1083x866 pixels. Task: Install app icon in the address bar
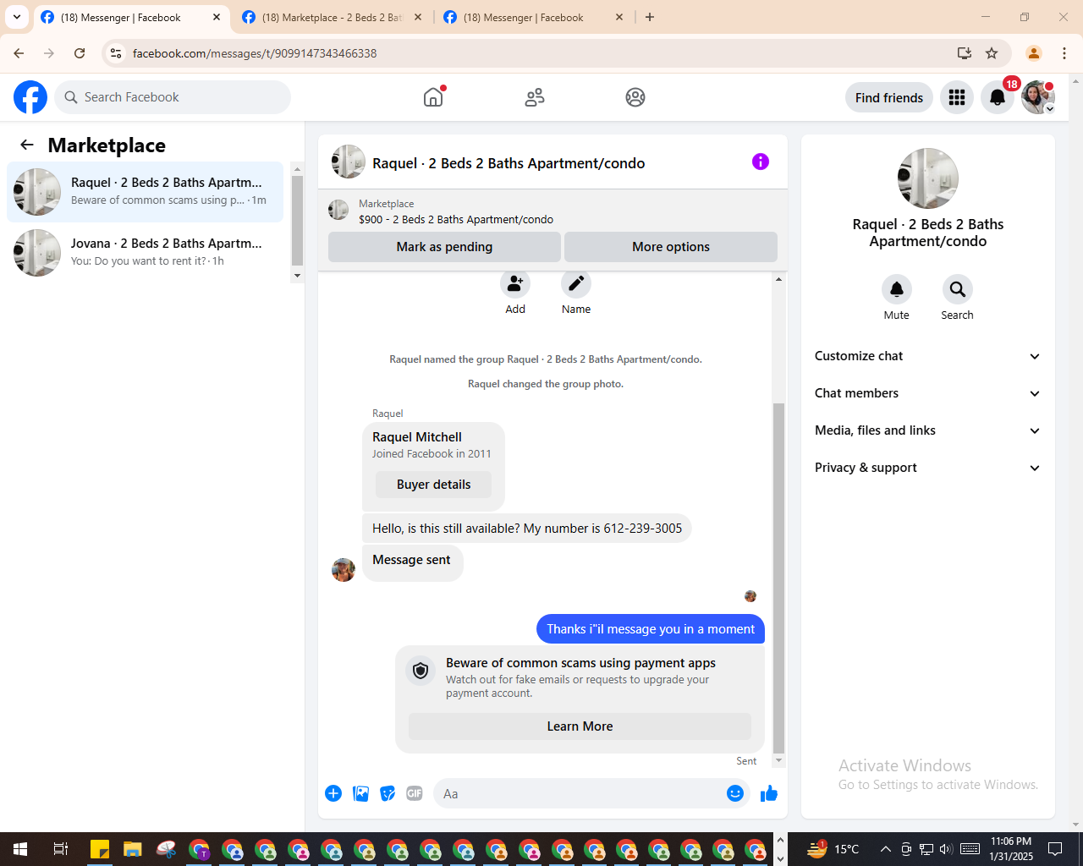(965, 53)
